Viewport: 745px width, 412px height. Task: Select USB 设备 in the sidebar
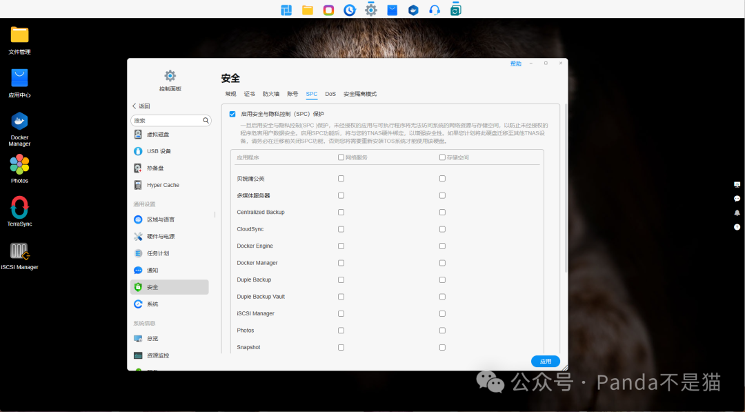(157, 150)
